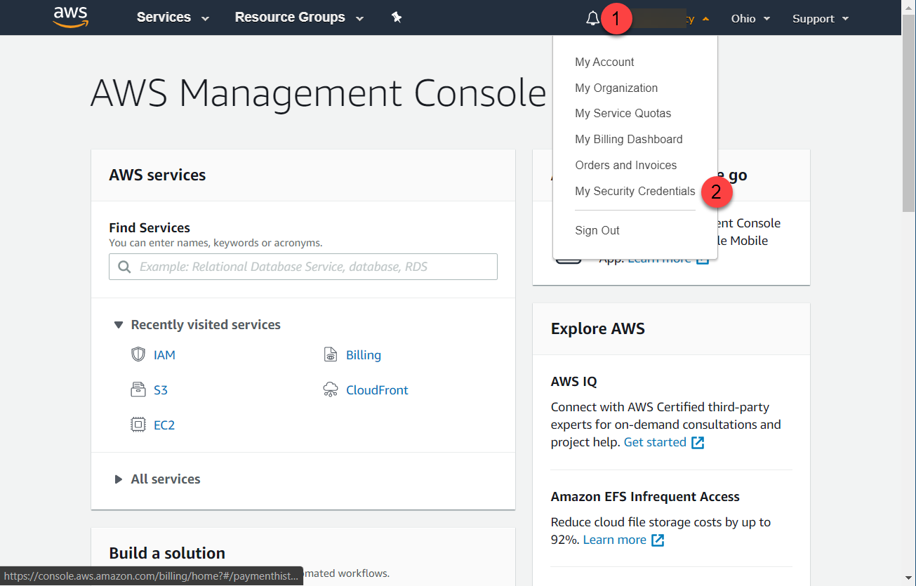Click external link icon beside EFS Learn more

point(658,540)
